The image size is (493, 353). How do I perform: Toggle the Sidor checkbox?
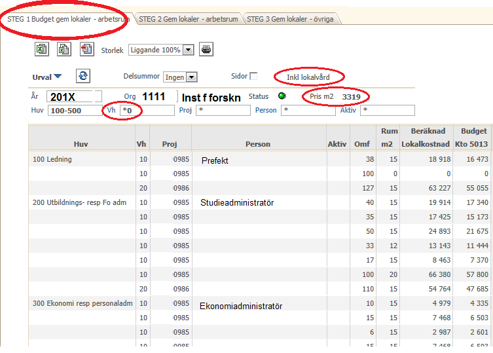(x=253, y=76)
